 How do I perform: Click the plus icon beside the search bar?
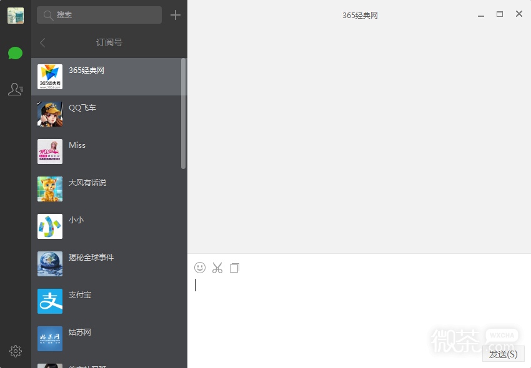click(175, 14)
